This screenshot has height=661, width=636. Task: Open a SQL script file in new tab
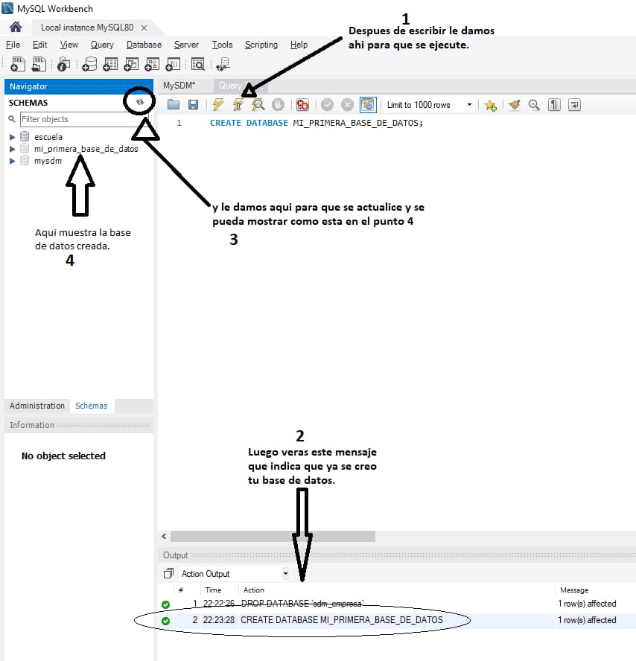pyautogui.click(x=39, y=64)
